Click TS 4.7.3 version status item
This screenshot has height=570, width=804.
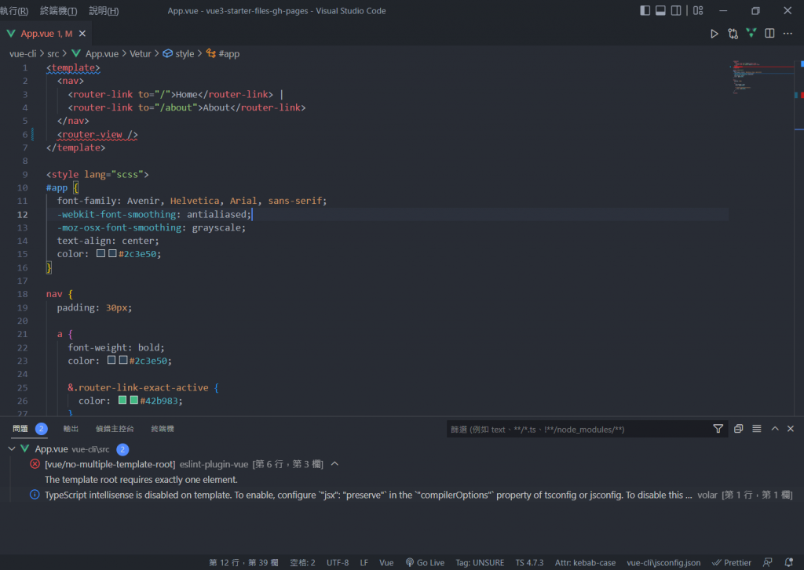pyautogui.click(x=529, y=562)
